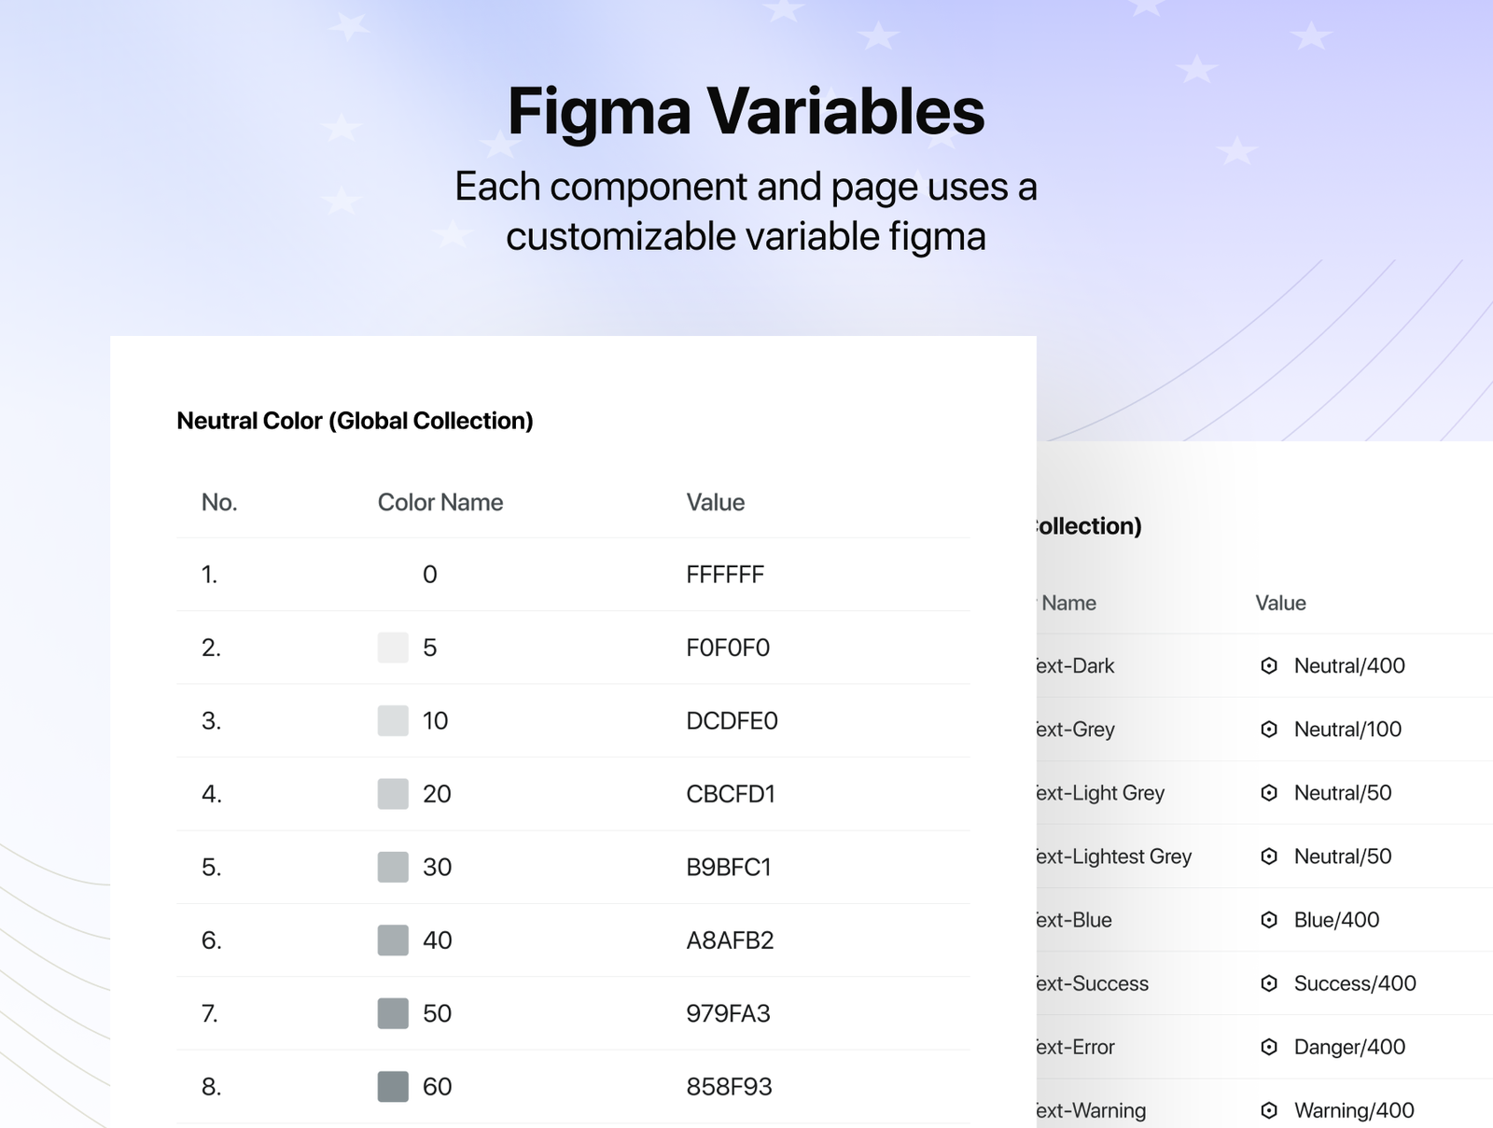Select the color swatch for Neutral 10
Viewport: 1493px width, 1128px height.
point(393,720)
